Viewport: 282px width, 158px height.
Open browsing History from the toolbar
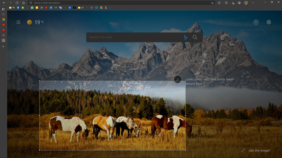coord(226,3)
